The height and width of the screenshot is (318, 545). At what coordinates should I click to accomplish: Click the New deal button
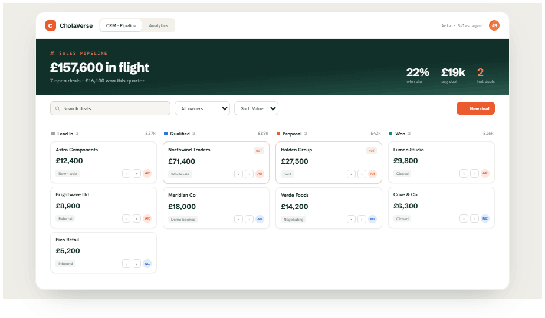[475, 108]
